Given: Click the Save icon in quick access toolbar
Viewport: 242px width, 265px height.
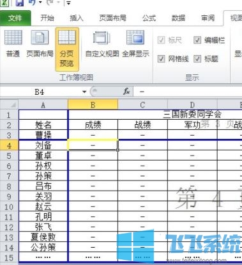Looking at the screenshot, I should [19, 3].
